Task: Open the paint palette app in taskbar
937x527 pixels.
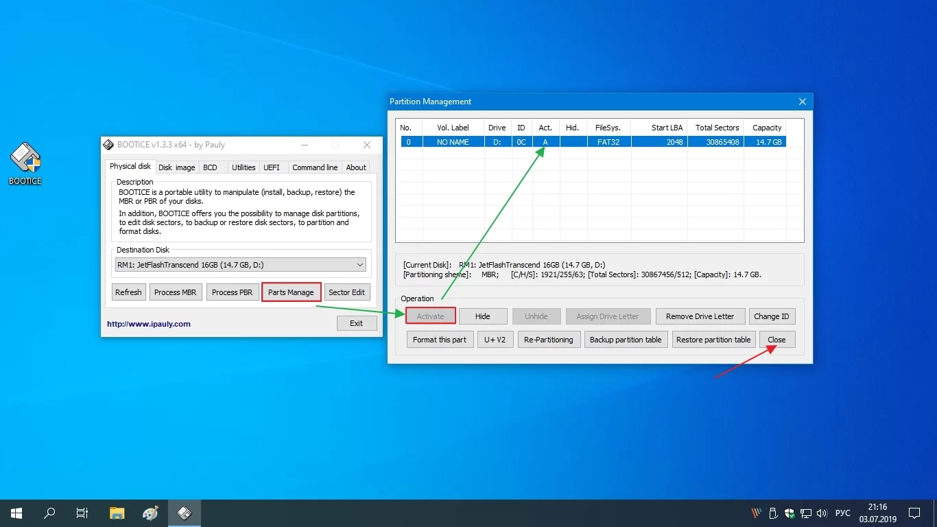Action: [150, 513]
